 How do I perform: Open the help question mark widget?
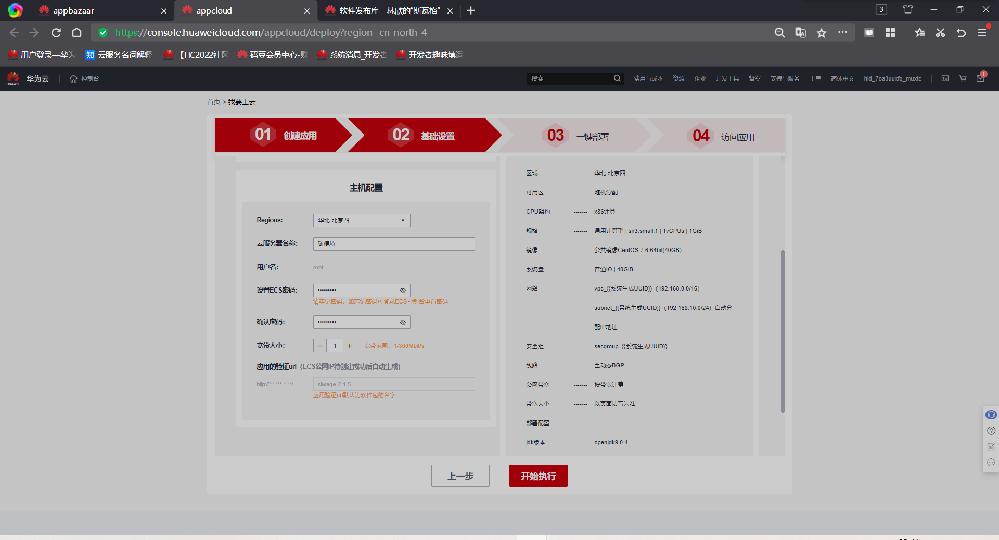(991, 431)
